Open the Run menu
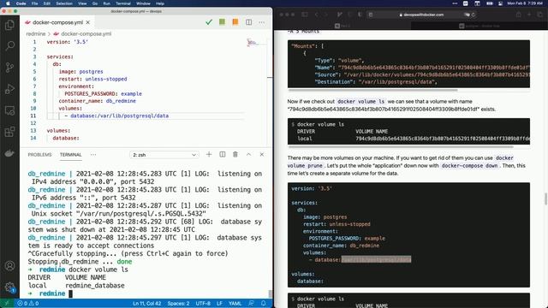Image resolution: width=548 pixels, height=308 pixels. 106,3
